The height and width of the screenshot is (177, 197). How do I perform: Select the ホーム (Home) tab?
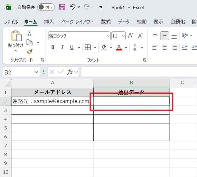31,22
